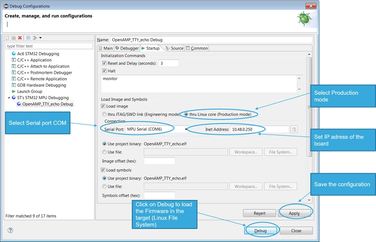376x242 pixels.
Task: Click Workspace button for image file
Action: (246, 152)
